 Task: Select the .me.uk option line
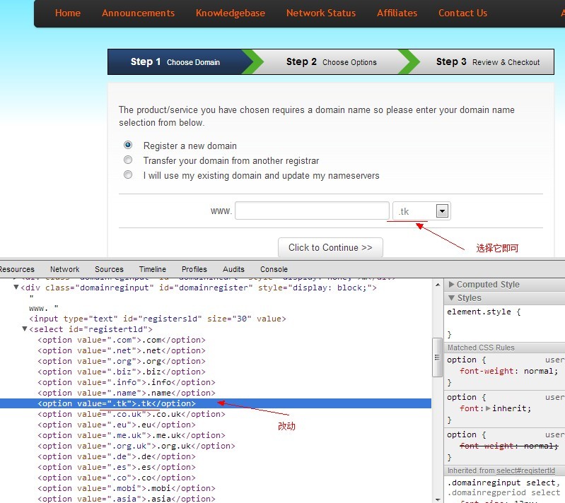(131, 435)
